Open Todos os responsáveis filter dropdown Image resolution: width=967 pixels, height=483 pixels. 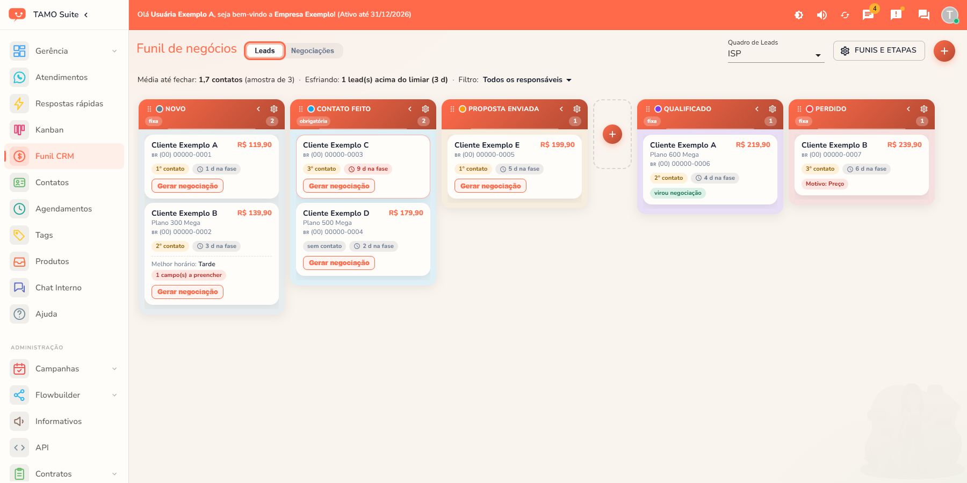tap(527, 80)
